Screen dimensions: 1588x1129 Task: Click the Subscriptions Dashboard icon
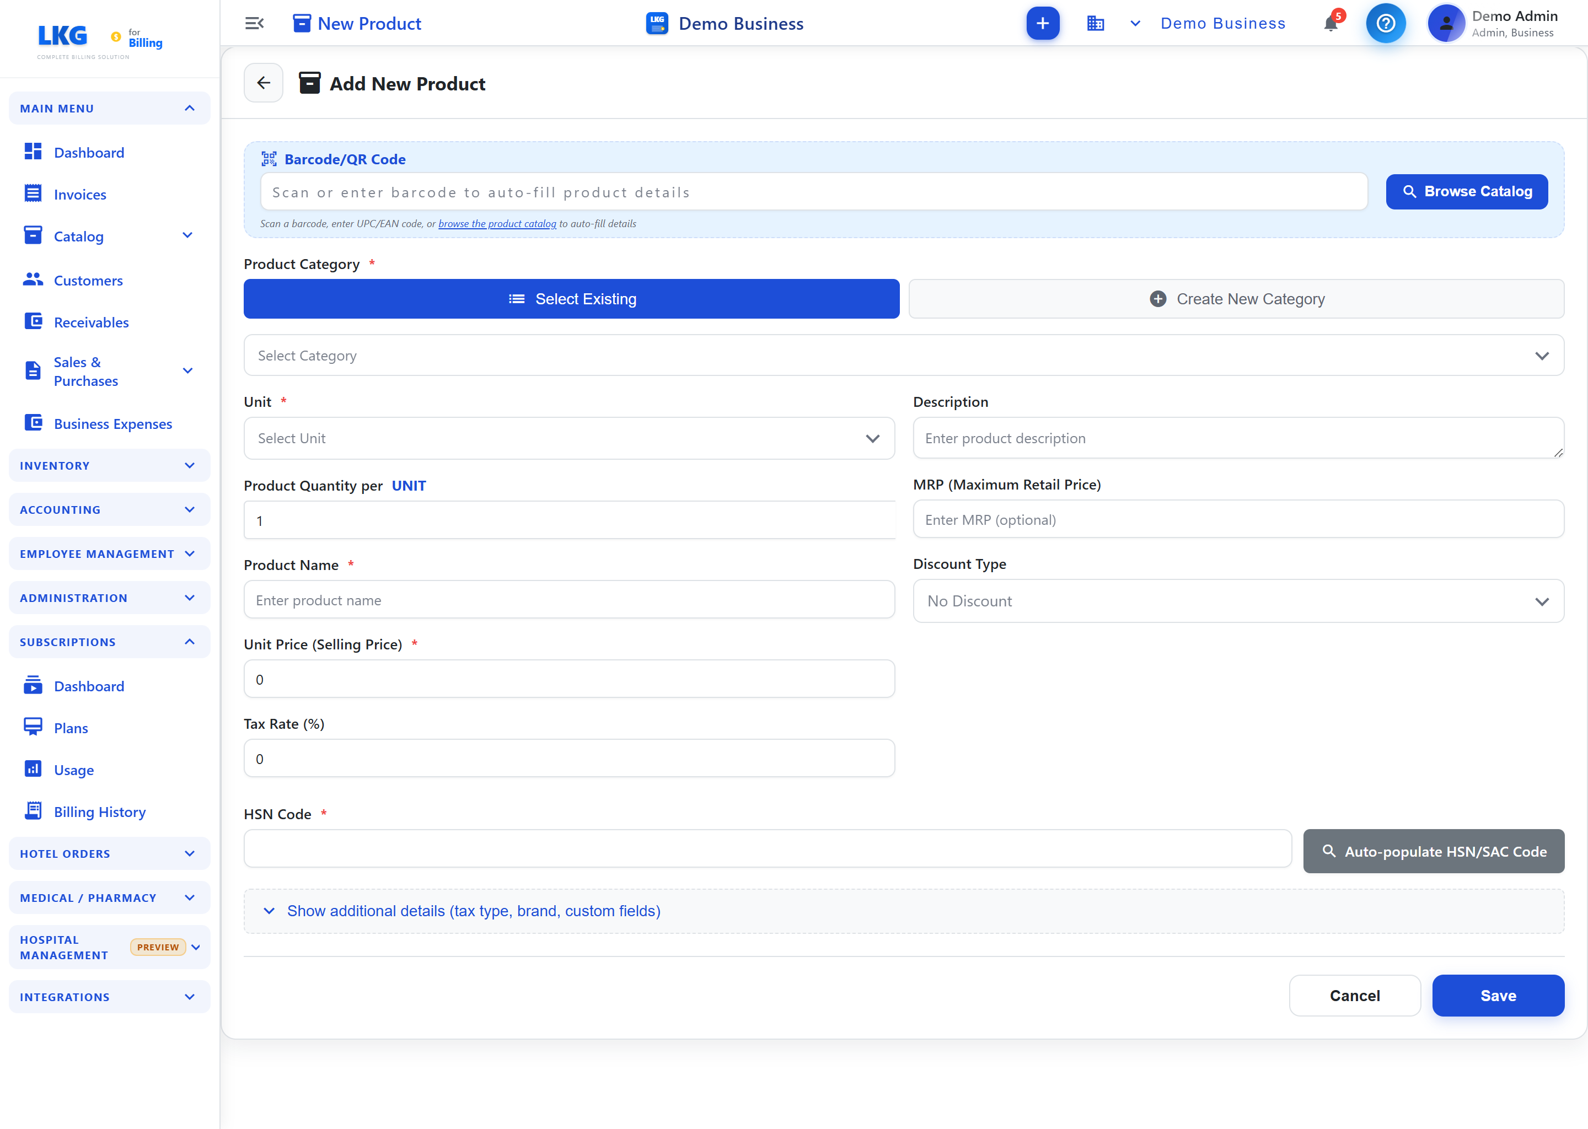tap(33, 685)
